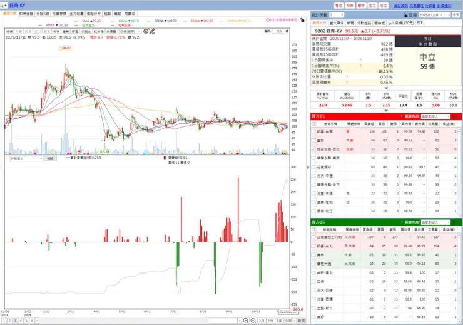This screenshot has height=325, width=463.
Task: Select the pencil drawing tool in chart toolbar
Action: click(x=152, y=31)
